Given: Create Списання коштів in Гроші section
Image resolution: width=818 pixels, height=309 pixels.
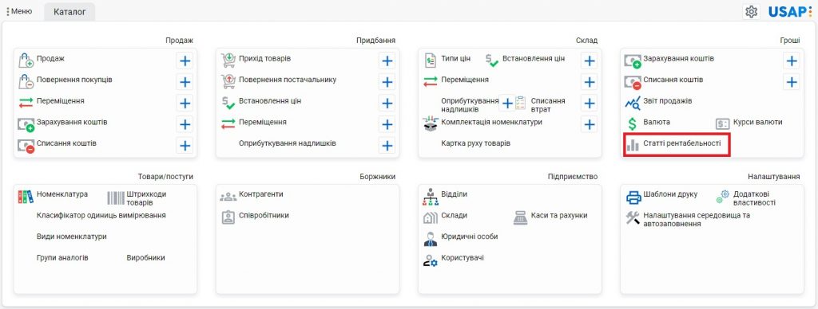Looking at the screenshot, I should 792,82.
